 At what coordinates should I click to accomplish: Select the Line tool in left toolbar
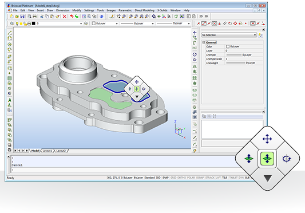tap(10, 33)
